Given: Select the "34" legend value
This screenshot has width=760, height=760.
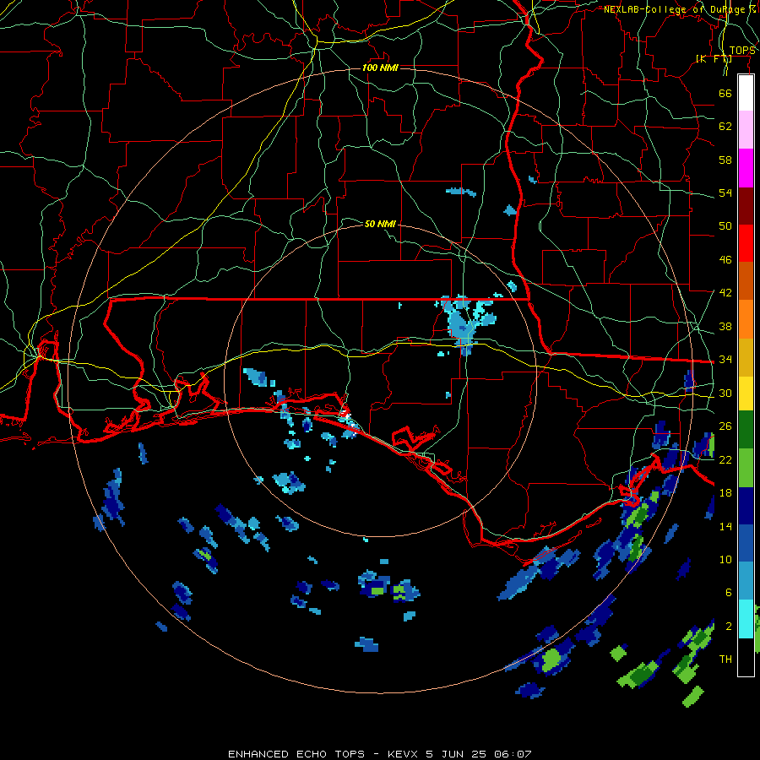Looking at the screenshot, I should [725, 360].
